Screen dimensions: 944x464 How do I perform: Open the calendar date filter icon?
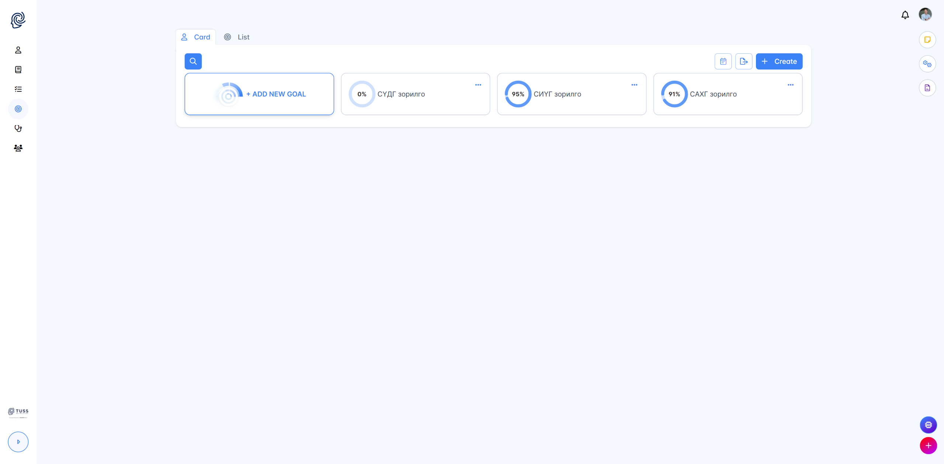pyautogui.click(x=723, y=61)
